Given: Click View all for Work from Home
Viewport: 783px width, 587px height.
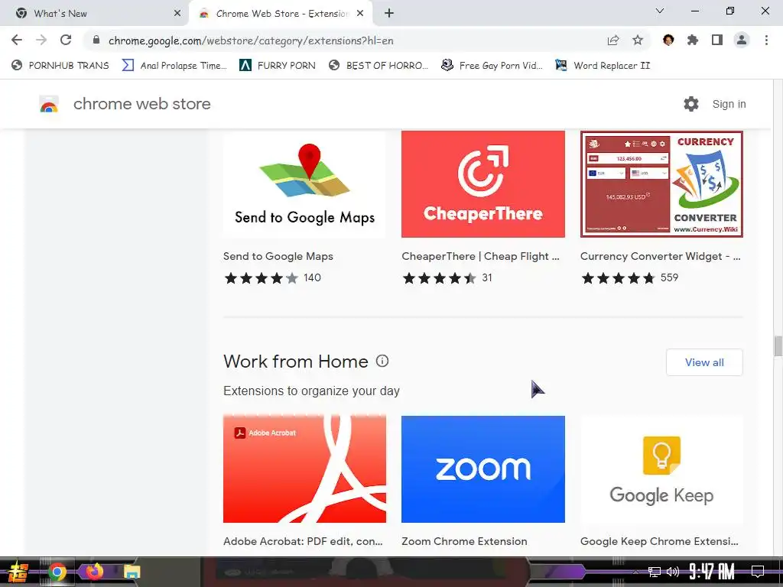Looking at the screenshot, I should (x=704, y=362).
